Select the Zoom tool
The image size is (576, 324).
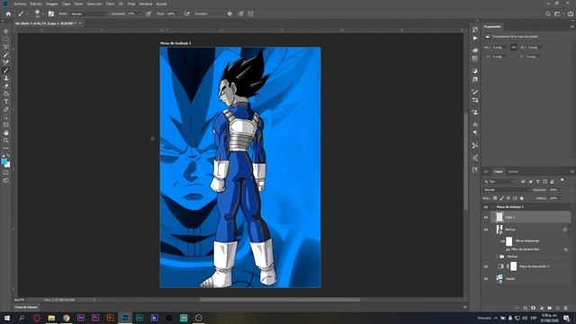point(6,140)
